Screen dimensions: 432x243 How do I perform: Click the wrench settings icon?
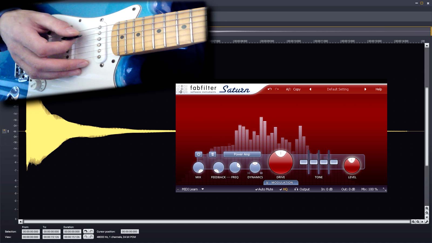(427, 222)
